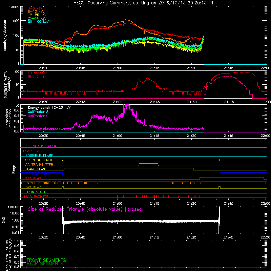The height and width of the screenshot is (271, 271).
Task: Click the SAS axis label
Action: pos(4,220)
